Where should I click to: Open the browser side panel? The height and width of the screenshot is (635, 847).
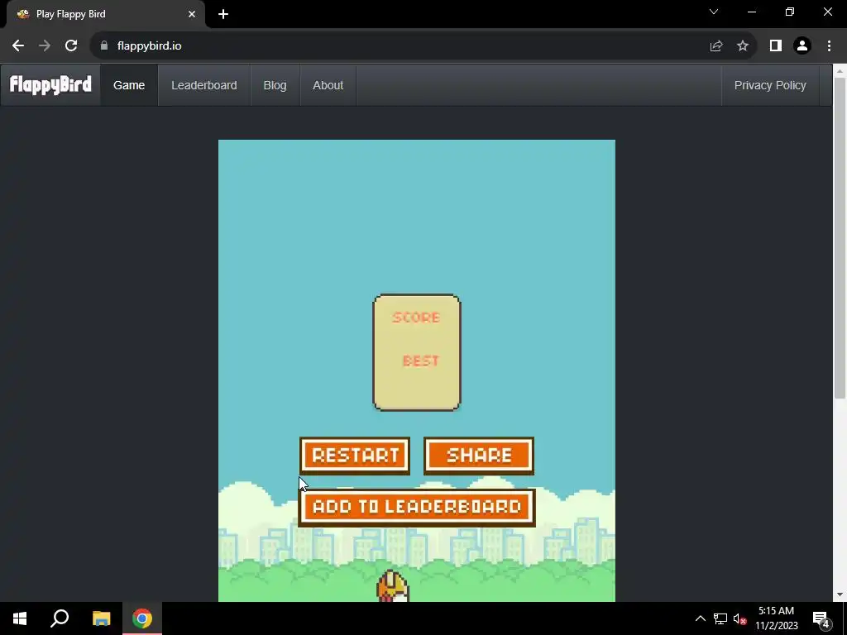coord(775,46)
